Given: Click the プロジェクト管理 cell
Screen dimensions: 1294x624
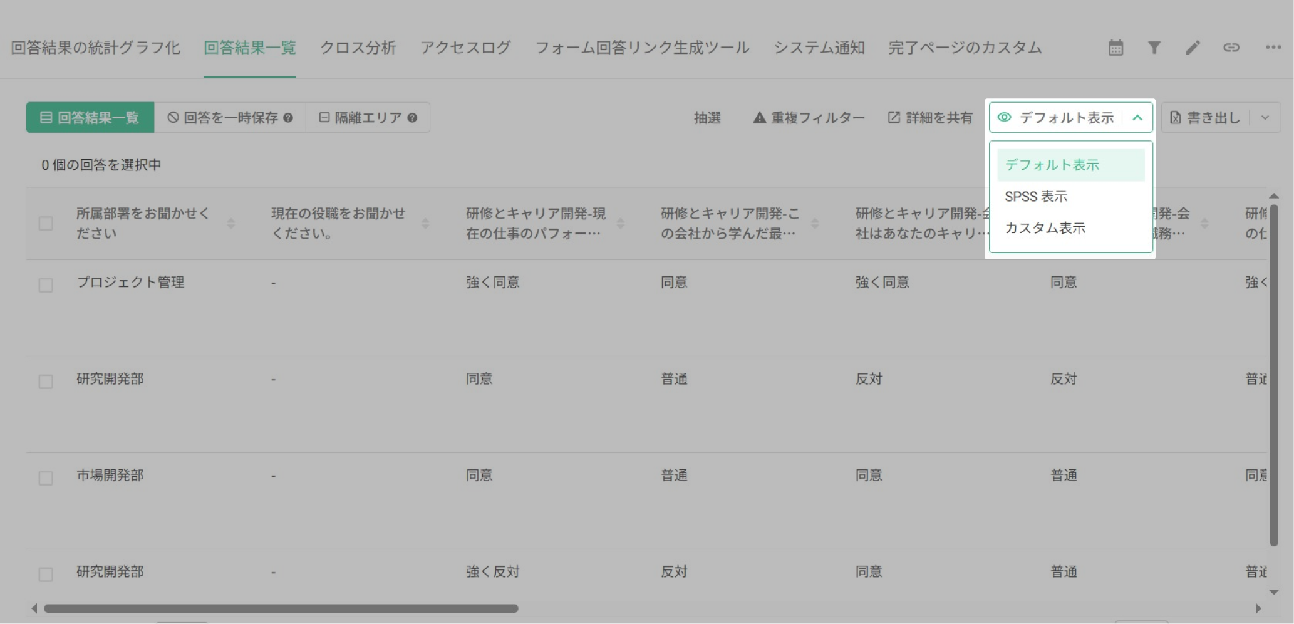Looking at the screenshot, I should coord(130,283).
